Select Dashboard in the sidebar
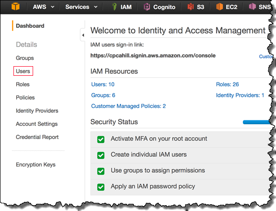 [x=30, y=26]
